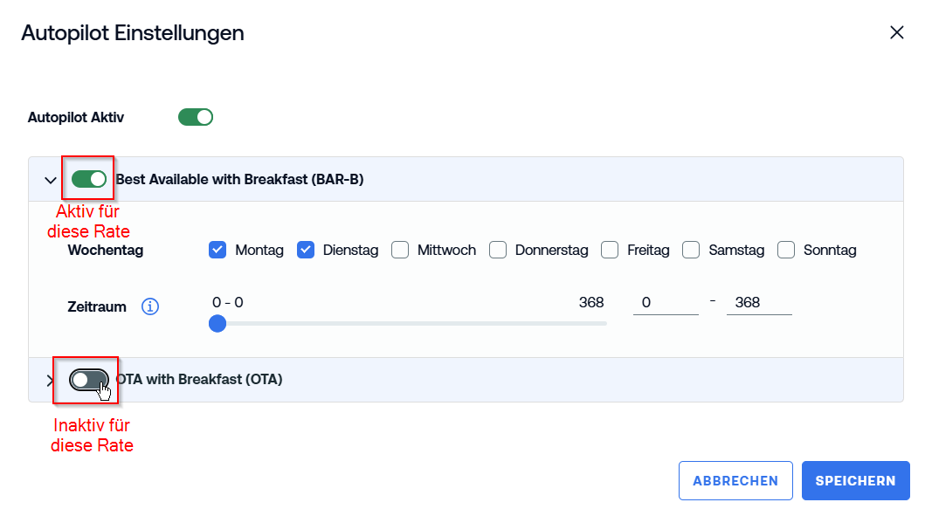925x516 pixels.
Task: Expand the OTA with Breakfast section
Action: click(x=50, y=381)
